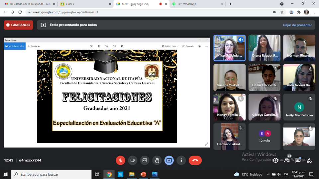Hang up the call
This screenshot has height=179, width=319.
point(195,160)
